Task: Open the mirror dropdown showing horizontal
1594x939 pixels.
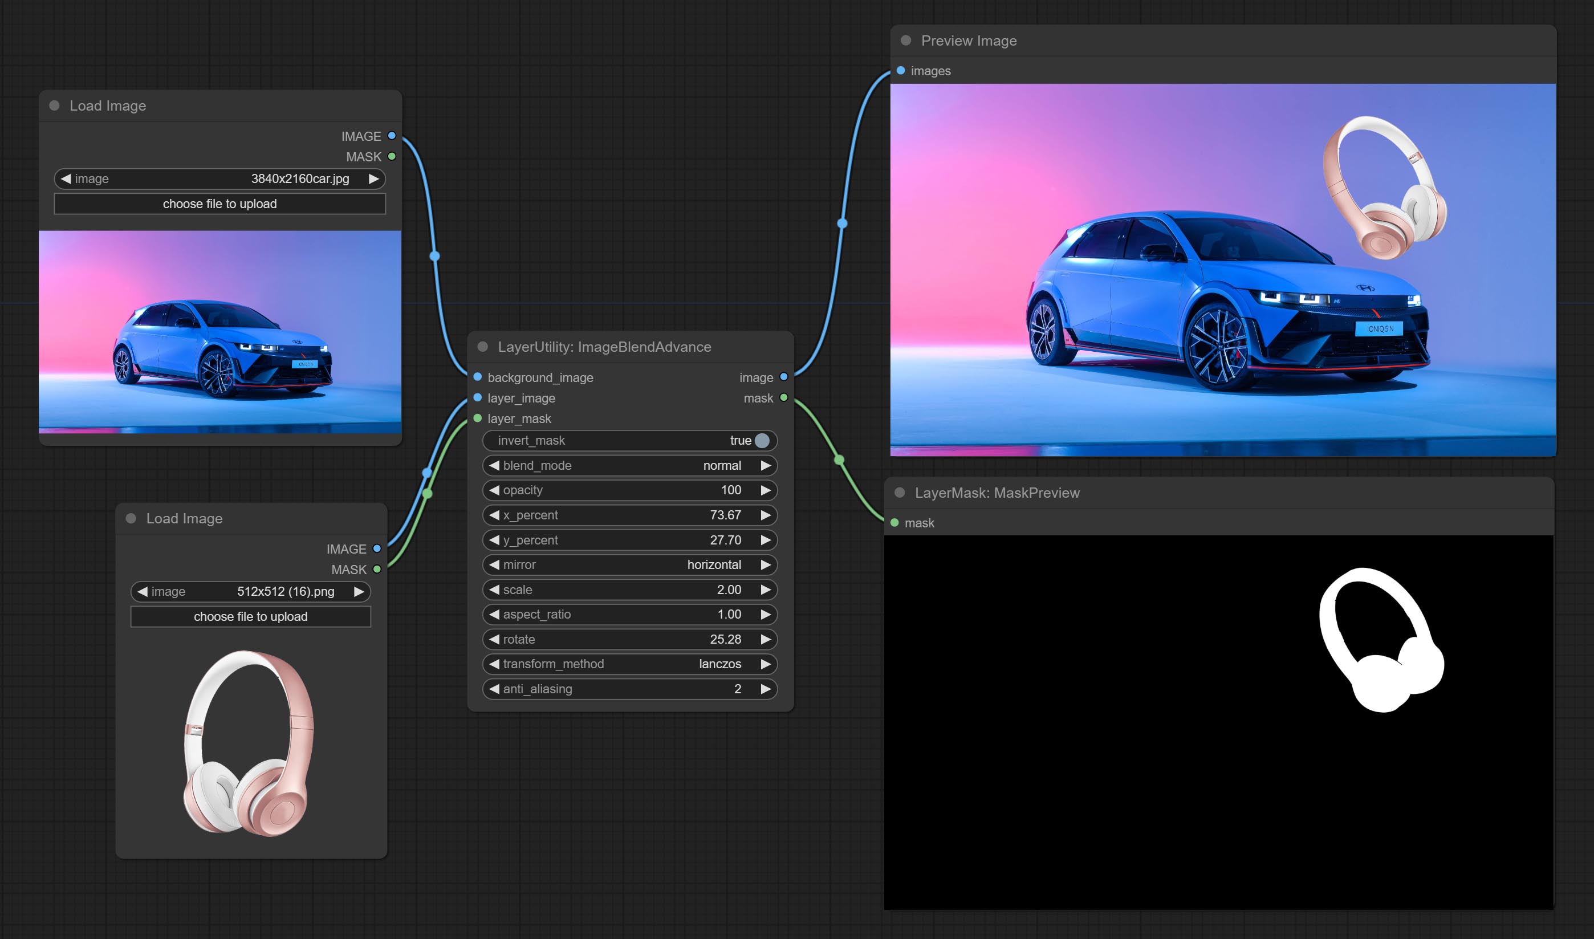Action: click(629, 564)
